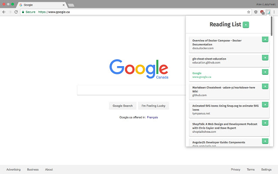Image resolution: width=278 pixels, height=174 pixels.
Task: Close the Google tab
Action: tap(63, 5)
